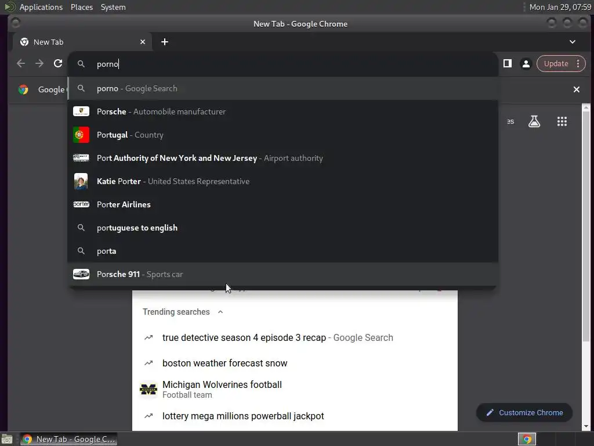Open boston weather forecast snow trend

click(295, 363)
